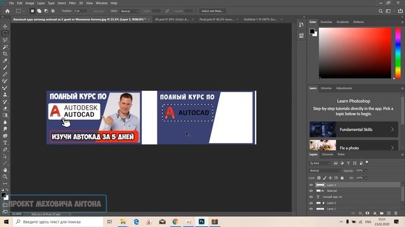The width and height of the screenshot is (405, 227).
Task: Hide the text layer eye icon
Action: pyautogui.click(x=311, y=197)
